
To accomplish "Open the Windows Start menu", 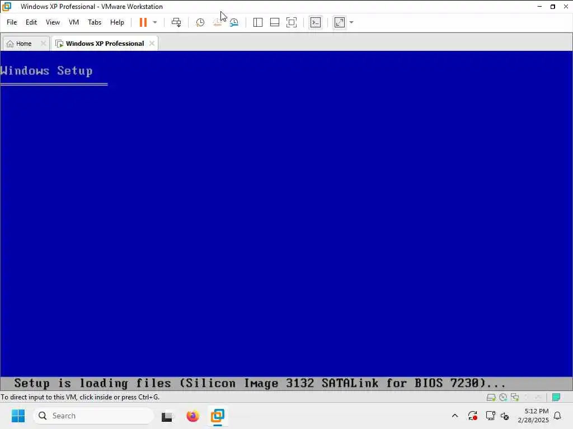I will click(x=18, y=416).
